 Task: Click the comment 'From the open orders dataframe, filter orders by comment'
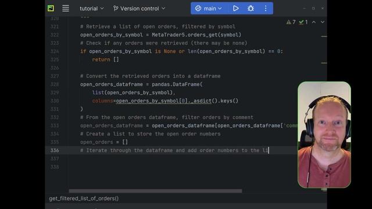click(167, 117)
